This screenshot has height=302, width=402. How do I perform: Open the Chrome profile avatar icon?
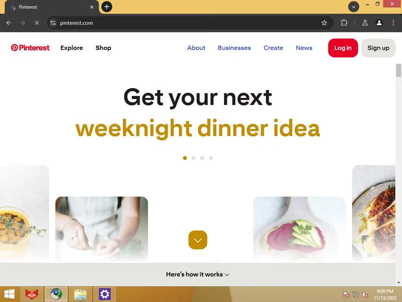click(x=379, y=23)
